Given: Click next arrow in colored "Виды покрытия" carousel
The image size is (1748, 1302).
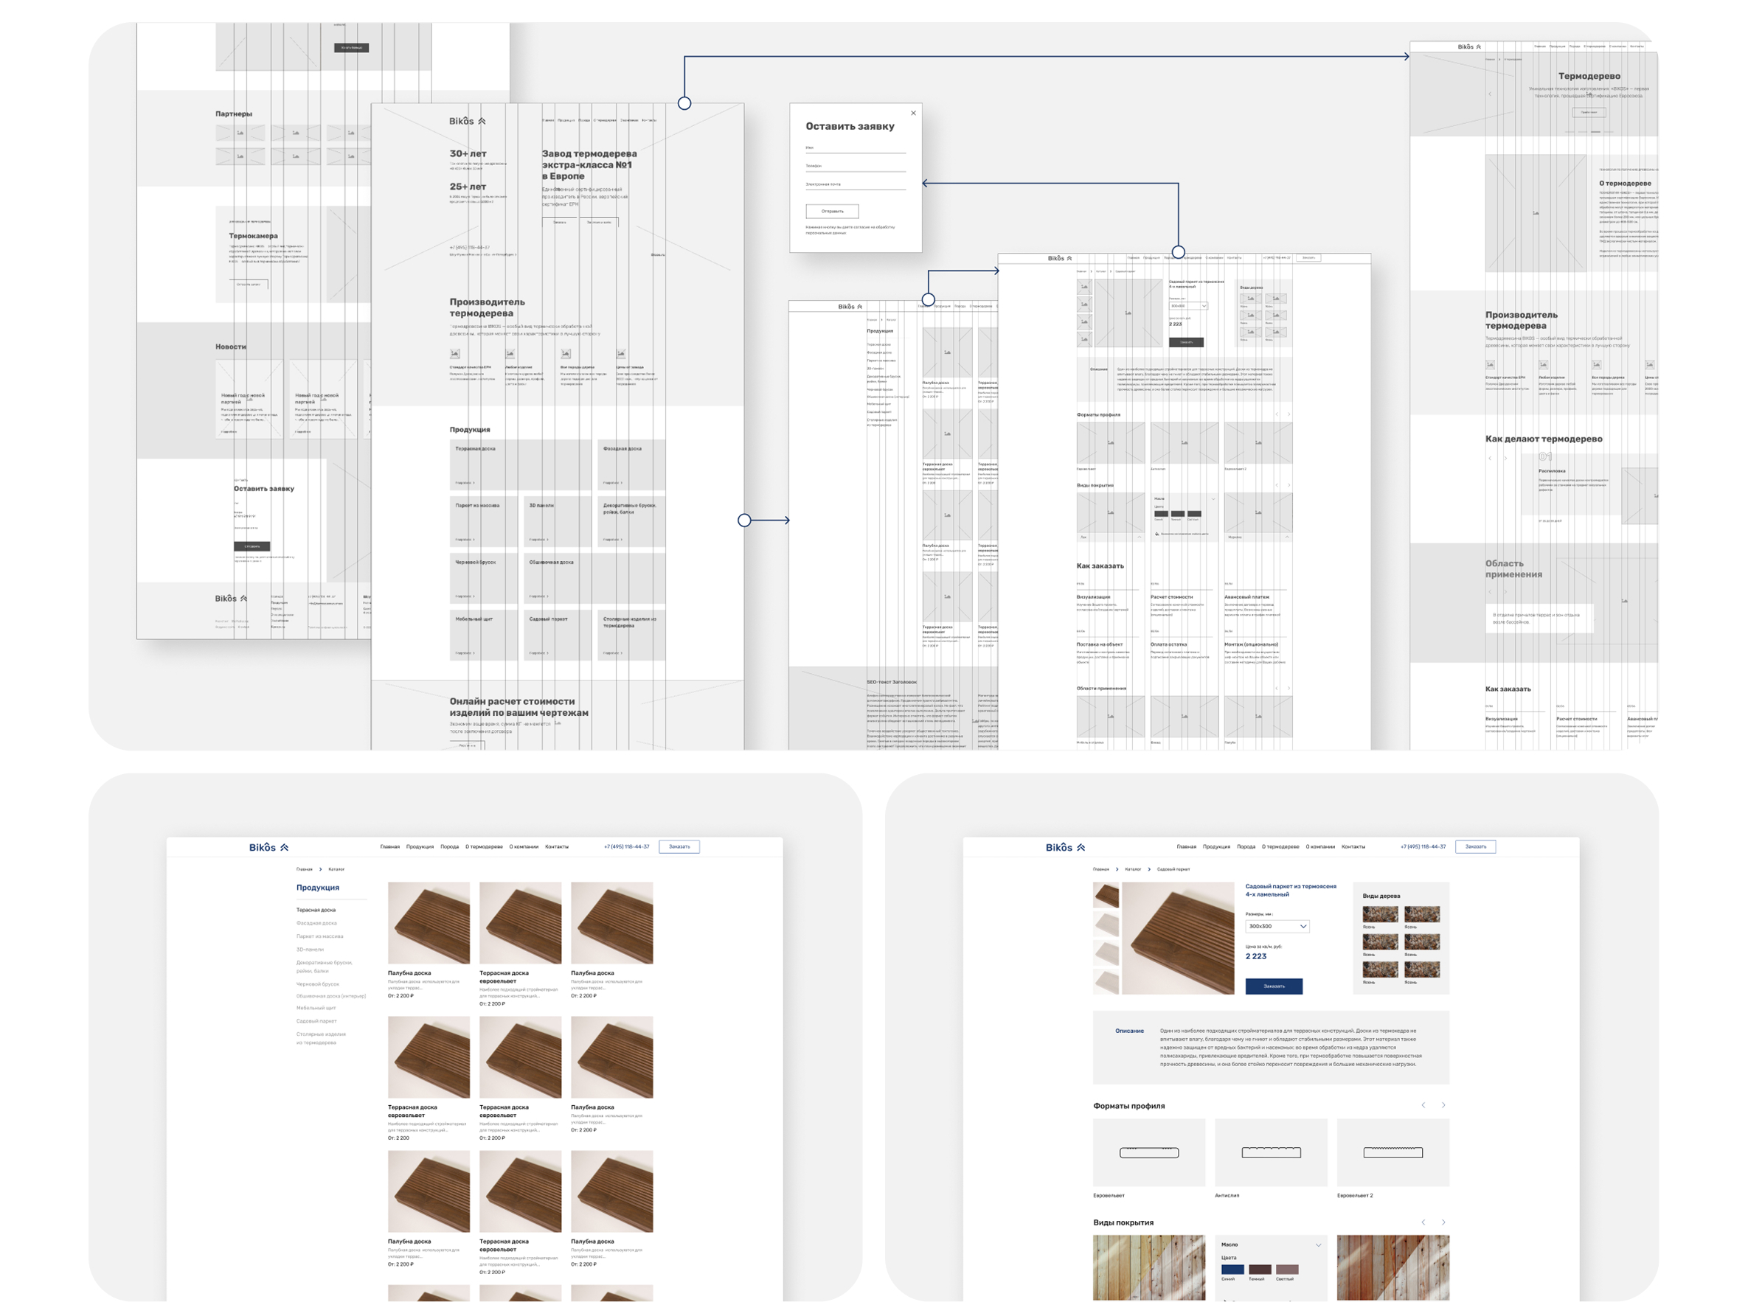Looking at the screenshot, I should point(1443,1222).
